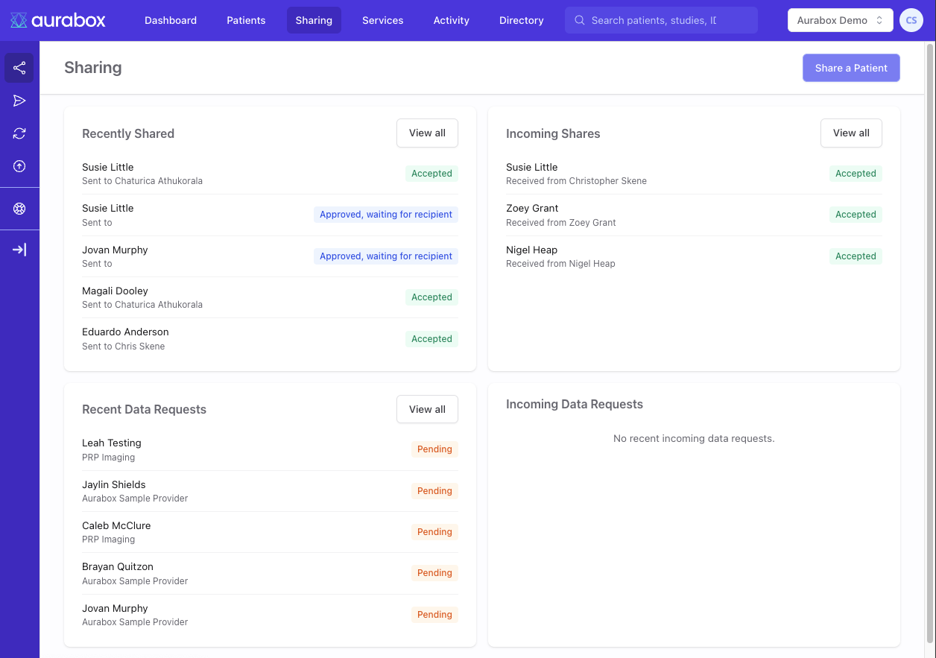Click the lifebuoy support icon
The width and height of the screenshot is (936, 658).
(x=19, y=209)
